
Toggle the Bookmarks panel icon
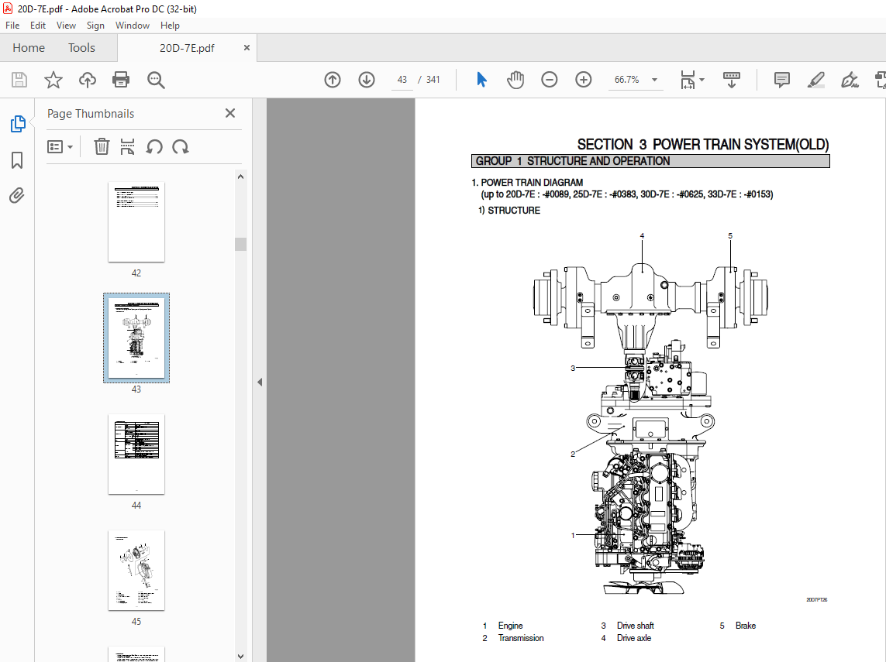click(17, 160)
